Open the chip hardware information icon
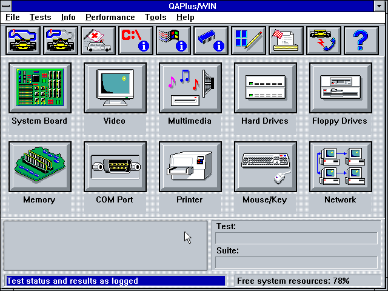Viewport: 388px width, 291px height. coord(211,41)
